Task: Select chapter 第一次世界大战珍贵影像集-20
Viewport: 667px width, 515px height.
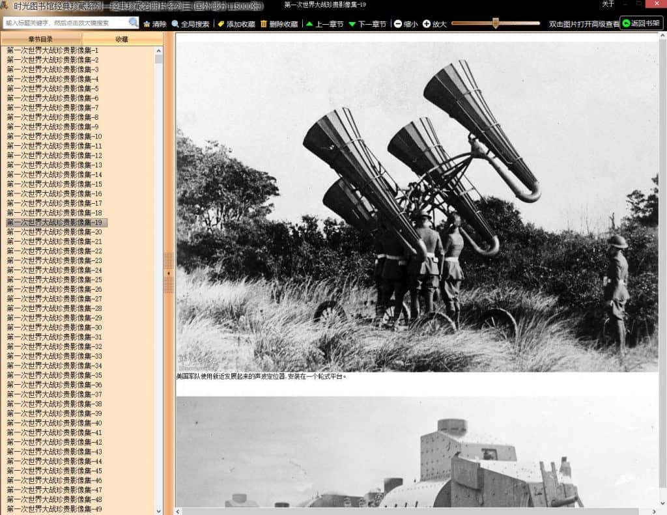Action: (54, 232)
